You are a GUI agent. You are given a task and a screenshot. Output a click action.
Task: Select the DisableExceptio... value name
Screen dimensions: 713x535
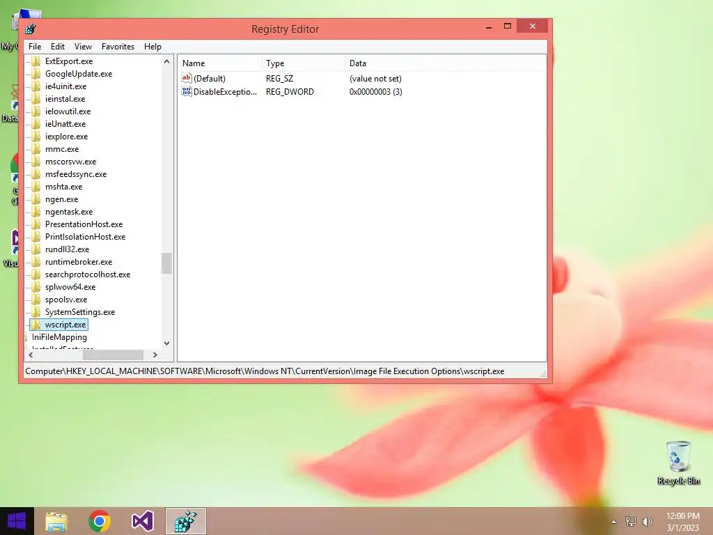point(225,91)
